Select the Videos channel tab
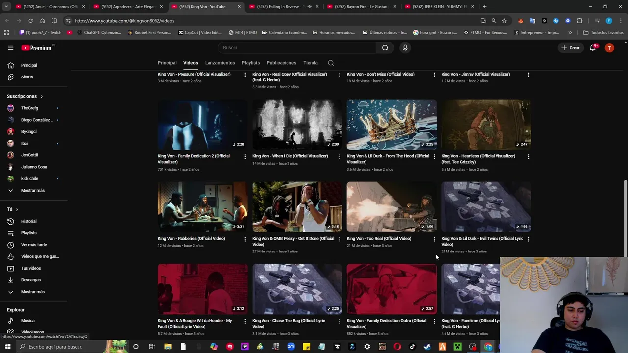Screen dimensions: 628x353 [191, 63]
